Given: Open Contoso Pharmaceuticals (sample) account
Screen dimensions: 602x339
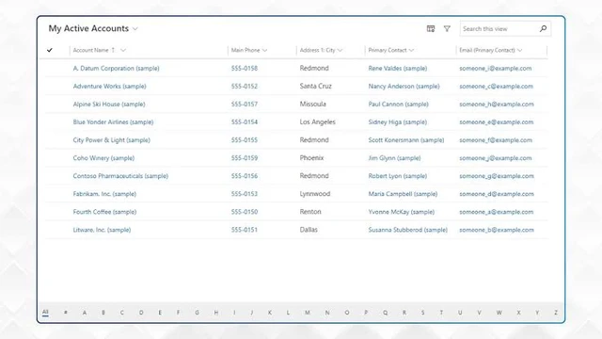Looking at the screenshot, I should [x=120, y=176].
